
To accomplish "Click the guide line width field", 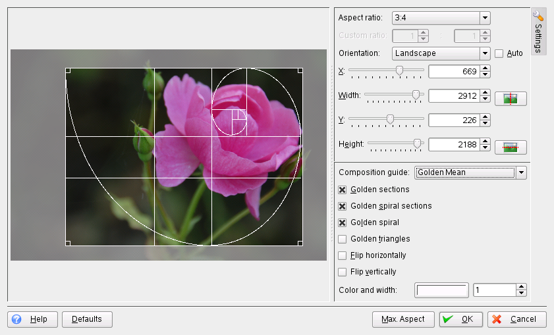I will point(495,290).
